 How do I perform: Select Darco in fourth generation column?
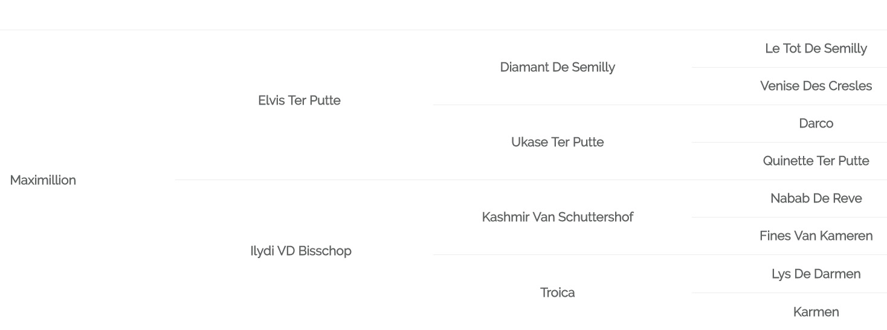click(816, 123)
